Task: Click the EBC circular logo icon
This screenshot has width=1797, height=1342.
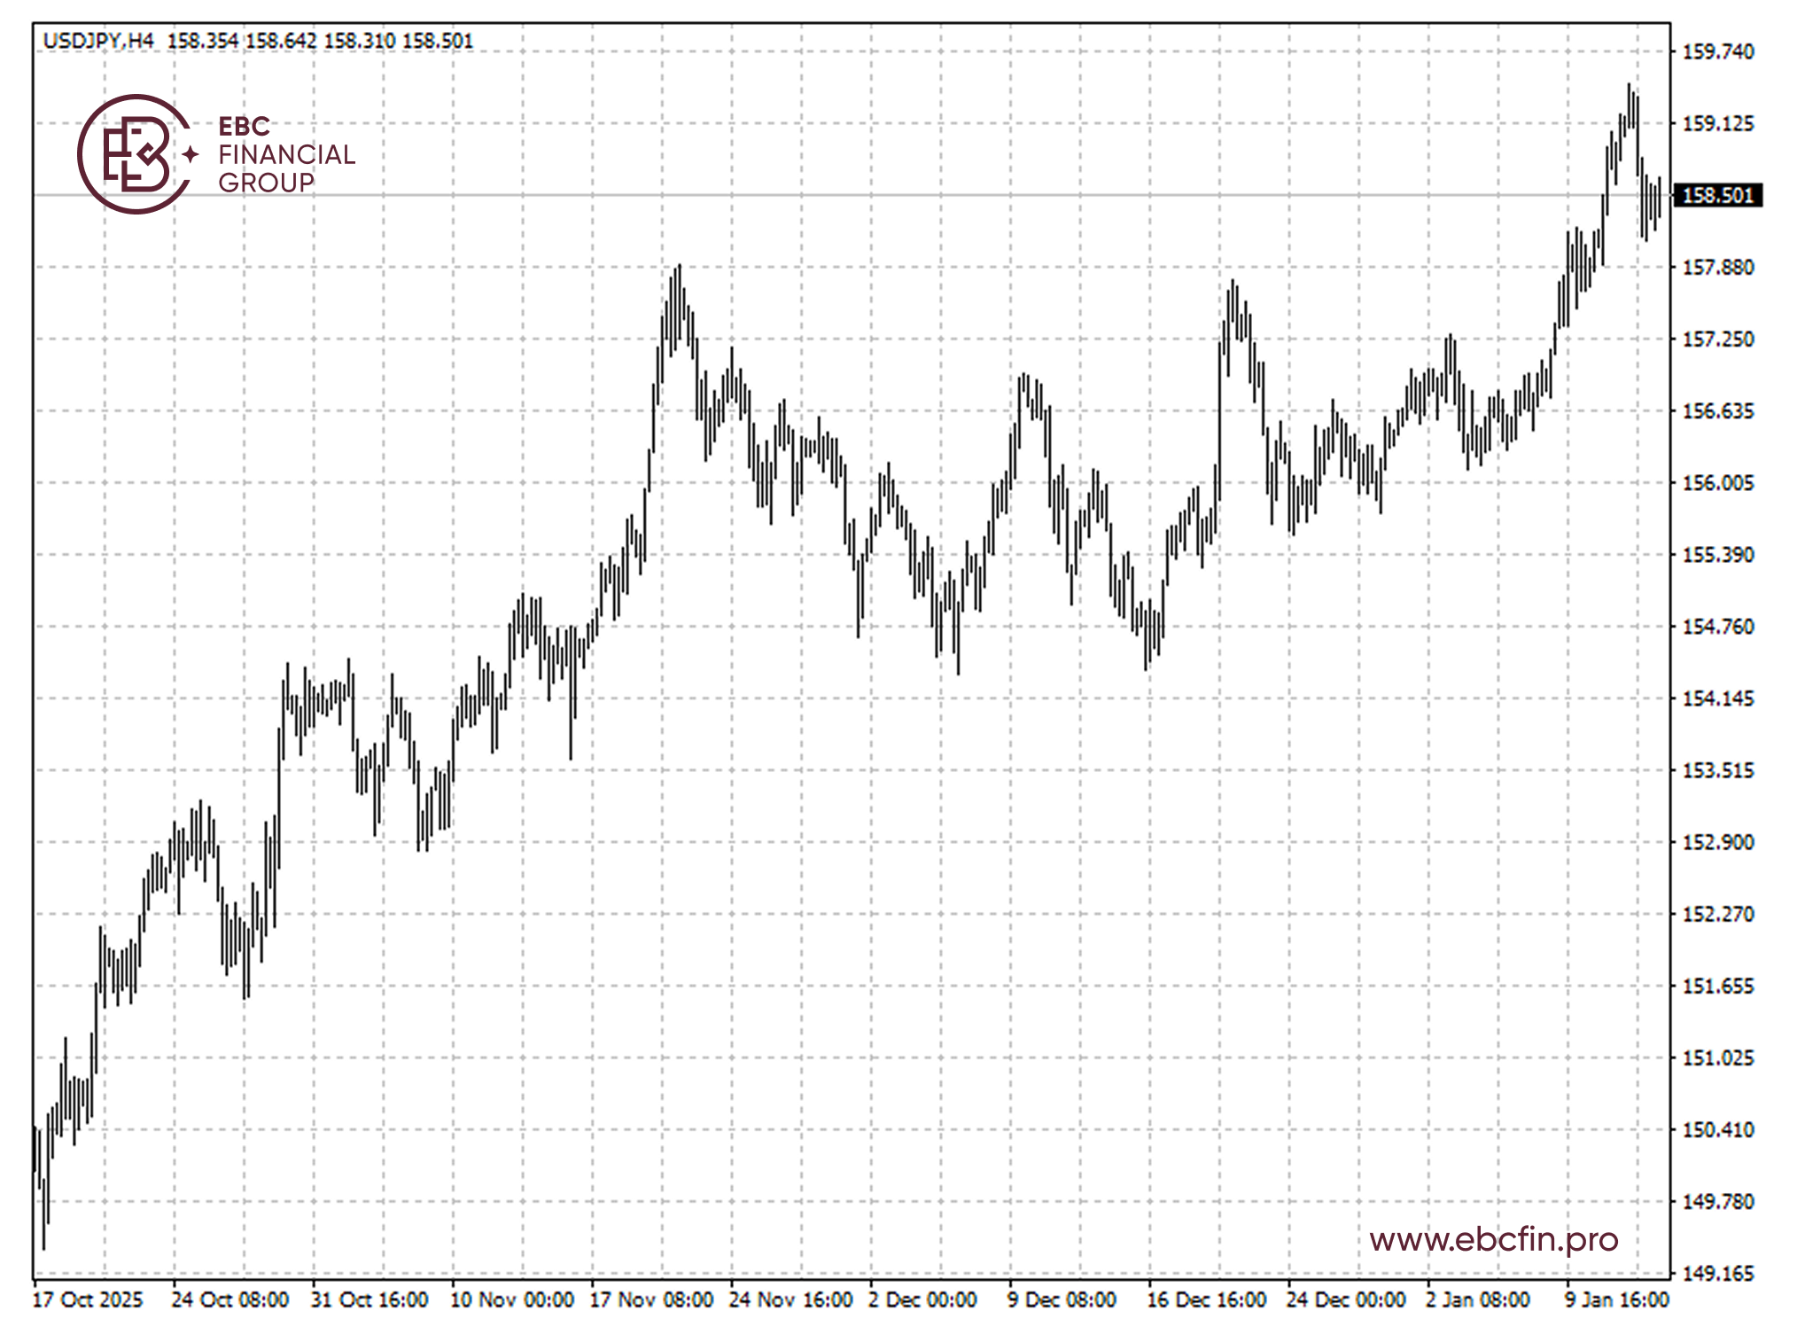Action: click(135, 154)
